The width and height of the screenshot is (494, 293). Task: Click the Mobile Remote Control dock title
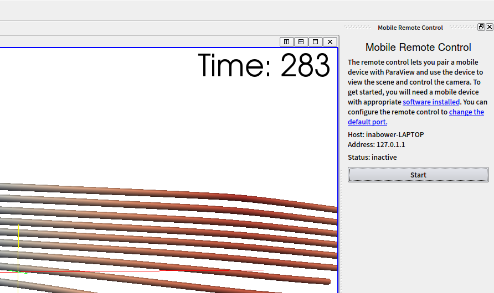click(410, 28)
